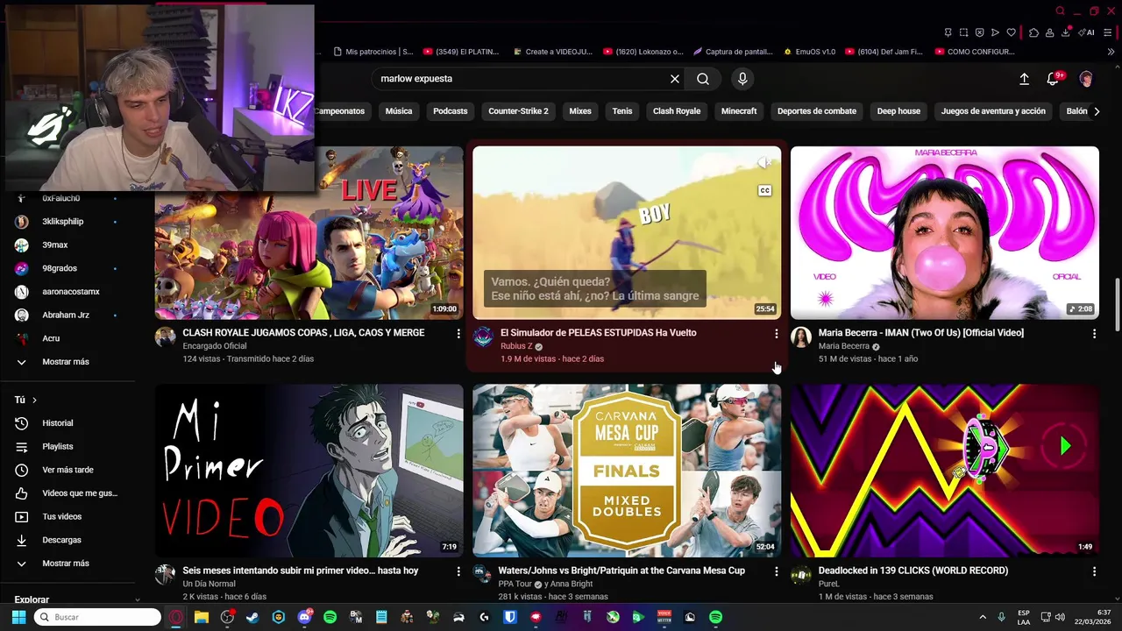Screen dimensions: 1122x631
Task: Open File Explorer from the taskbar
Action: (x=201, y=617)
